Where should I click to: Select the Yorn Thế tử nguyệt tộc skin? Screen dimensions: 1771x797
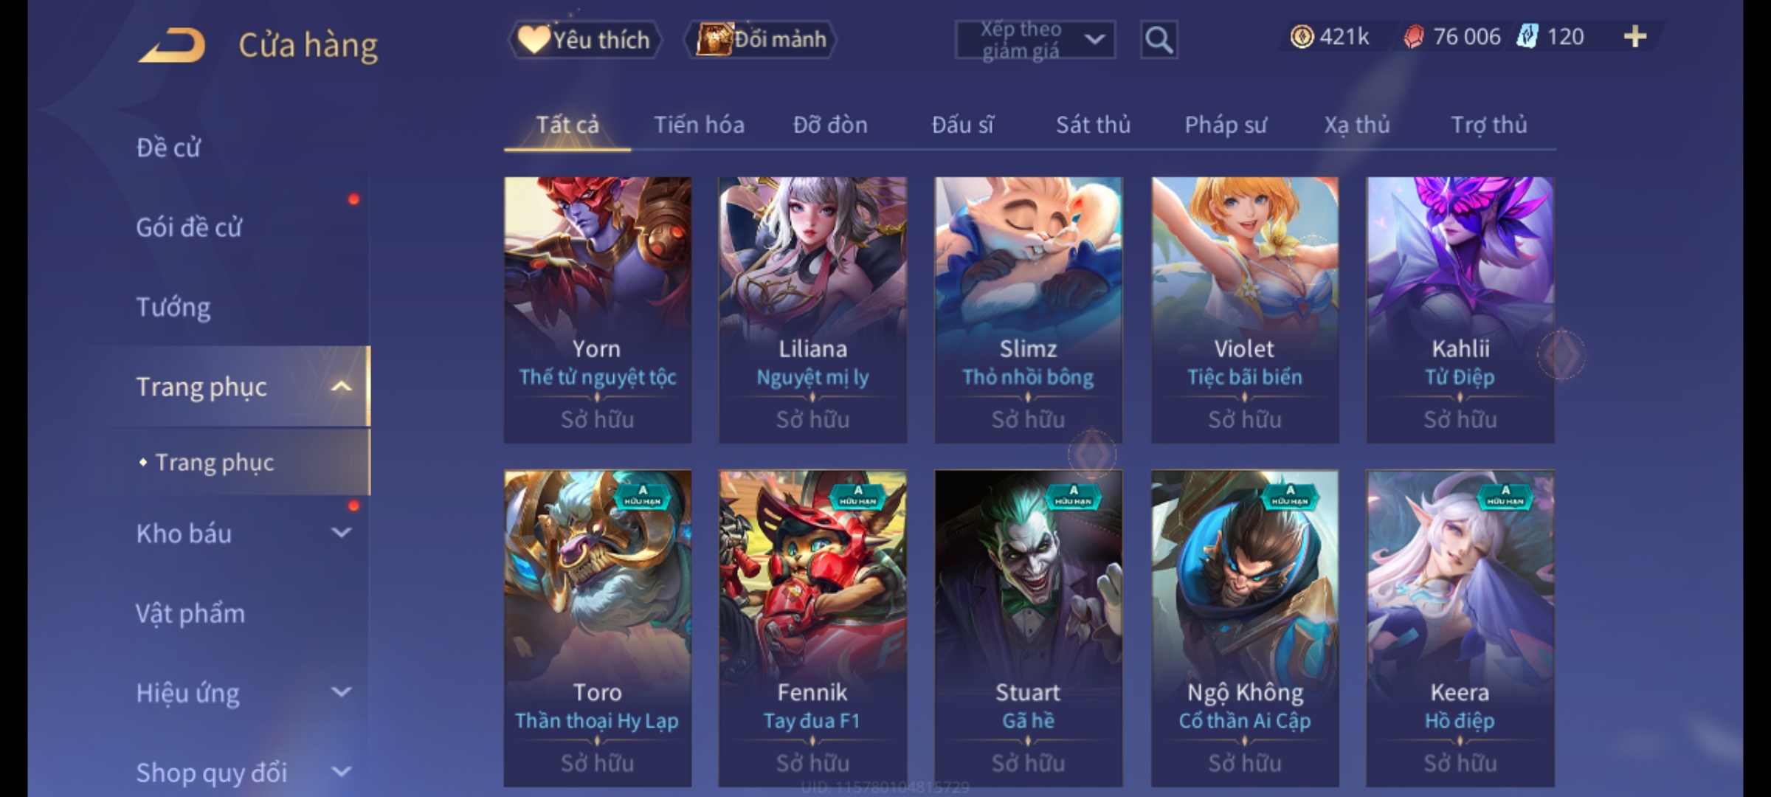598,310
